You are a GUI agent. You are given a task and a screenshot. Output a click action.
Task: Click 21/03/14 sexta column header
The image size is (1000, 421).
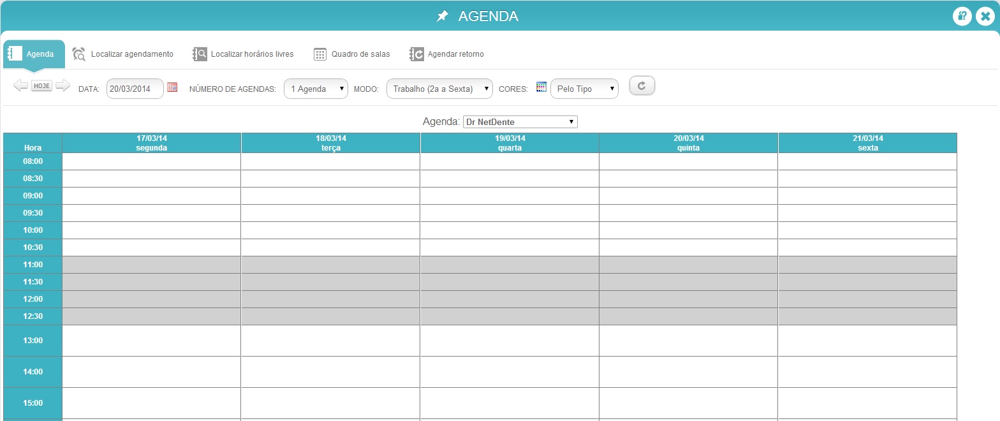tap(867, 143)
